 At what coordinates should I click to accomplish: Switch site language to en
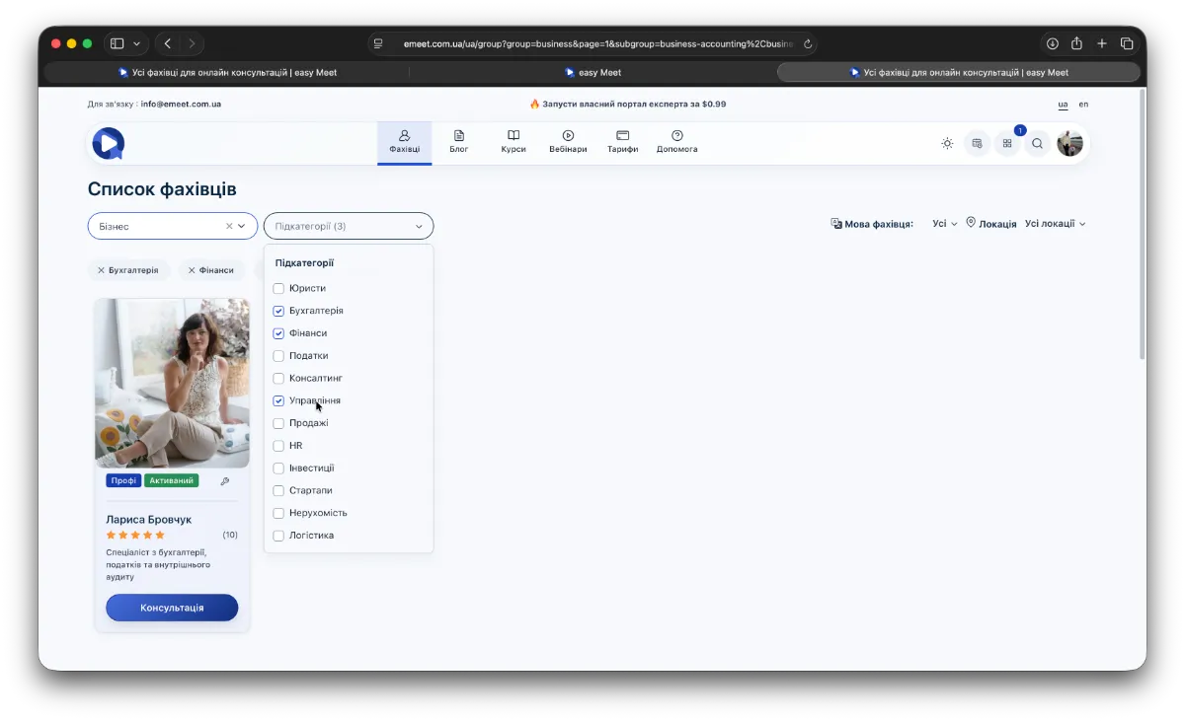pyautogui.click(x=1083, y=104)
